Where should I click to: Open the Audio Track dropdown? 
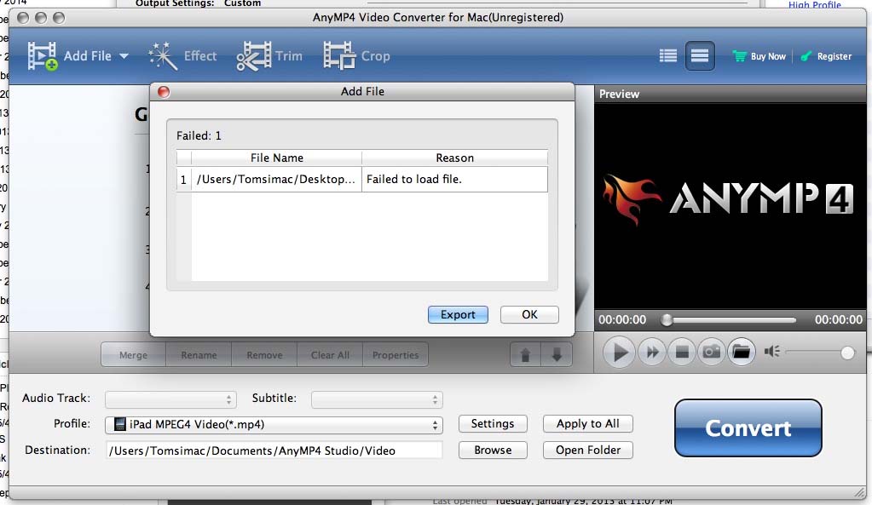170,399
